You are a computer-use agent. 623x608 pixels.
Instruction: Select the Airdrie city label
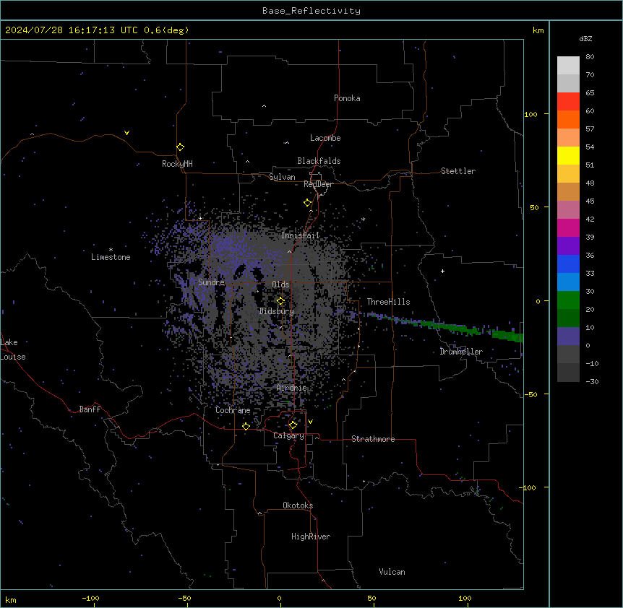pyautogui.click(x=292, y=388)
